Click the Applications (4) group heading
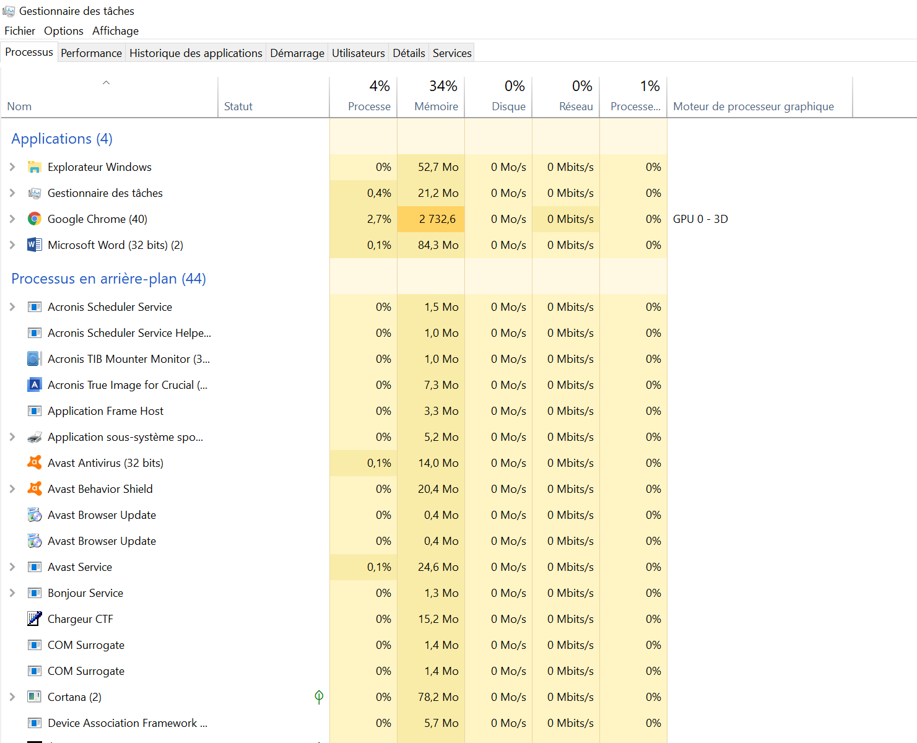 click(x=62, y=139)
